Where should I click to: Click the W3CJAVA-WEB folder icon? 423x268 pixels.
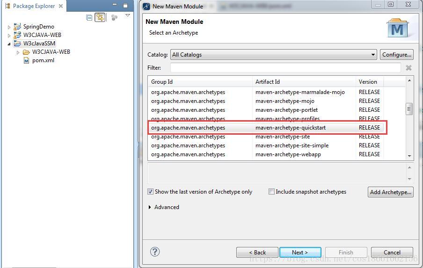[x=26, y=52]
